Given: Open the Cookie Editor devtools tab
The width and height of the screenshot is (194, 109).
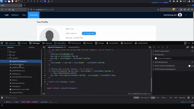Looking at the screenshot, I should click(141, 43).
